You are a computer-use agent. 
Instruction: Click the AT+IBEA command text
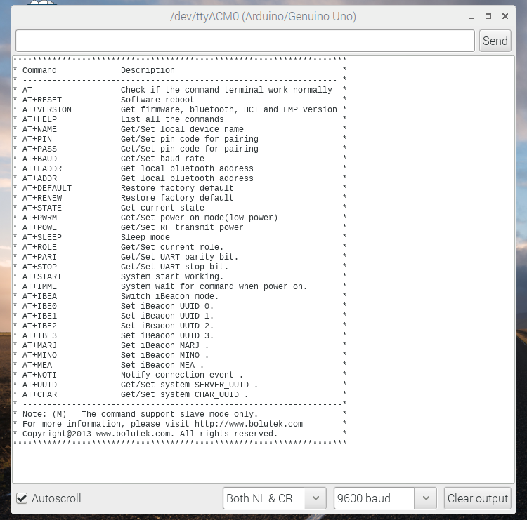39,296
